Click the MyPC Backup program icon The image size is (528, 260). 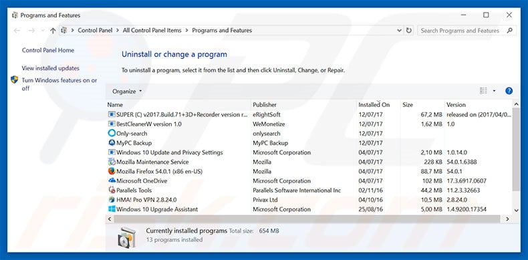pyautogui.click(x=112, y=143)
